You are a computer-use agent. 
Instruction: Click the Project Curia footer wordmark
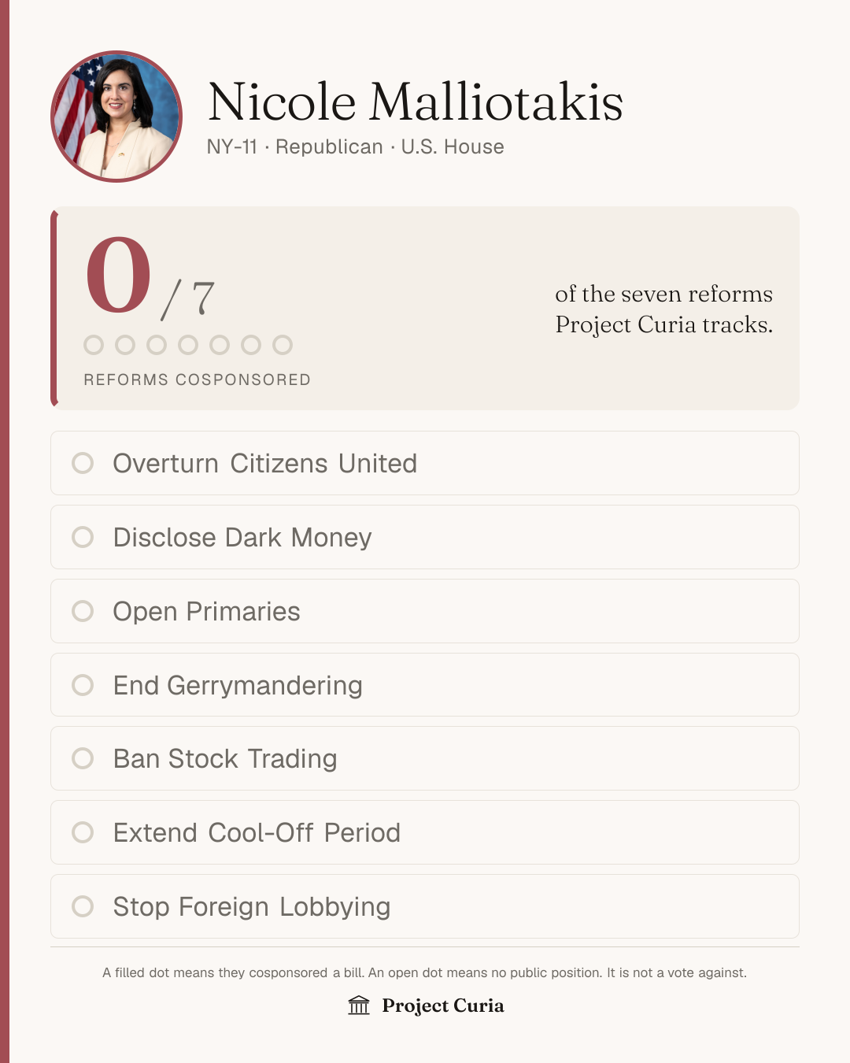443,1006
